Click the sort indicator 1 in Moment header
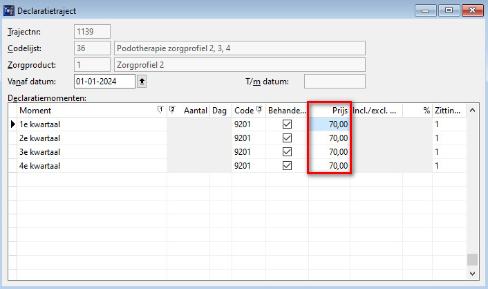 (x=160, y=110)
